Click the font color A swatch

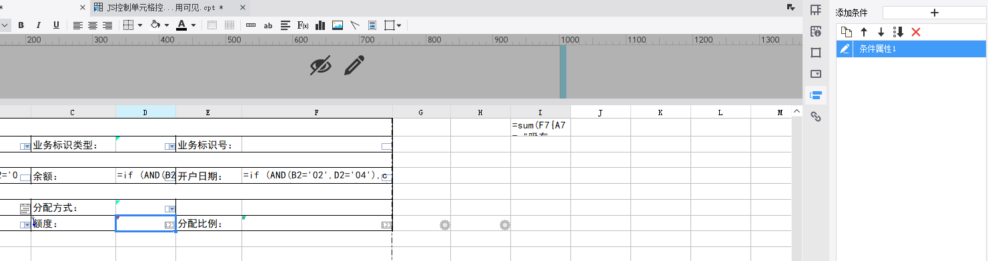[x=181, y=25]
